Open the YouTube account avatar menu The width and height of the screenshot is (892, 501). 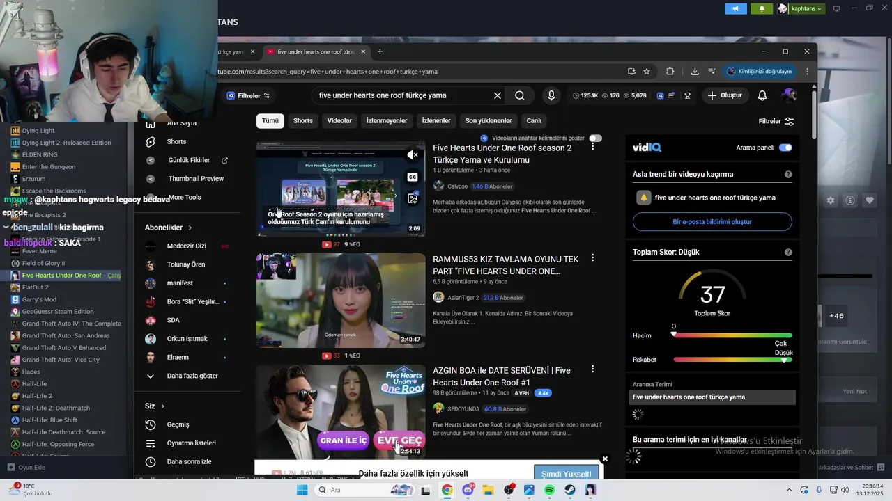click(x=789, y=95)
